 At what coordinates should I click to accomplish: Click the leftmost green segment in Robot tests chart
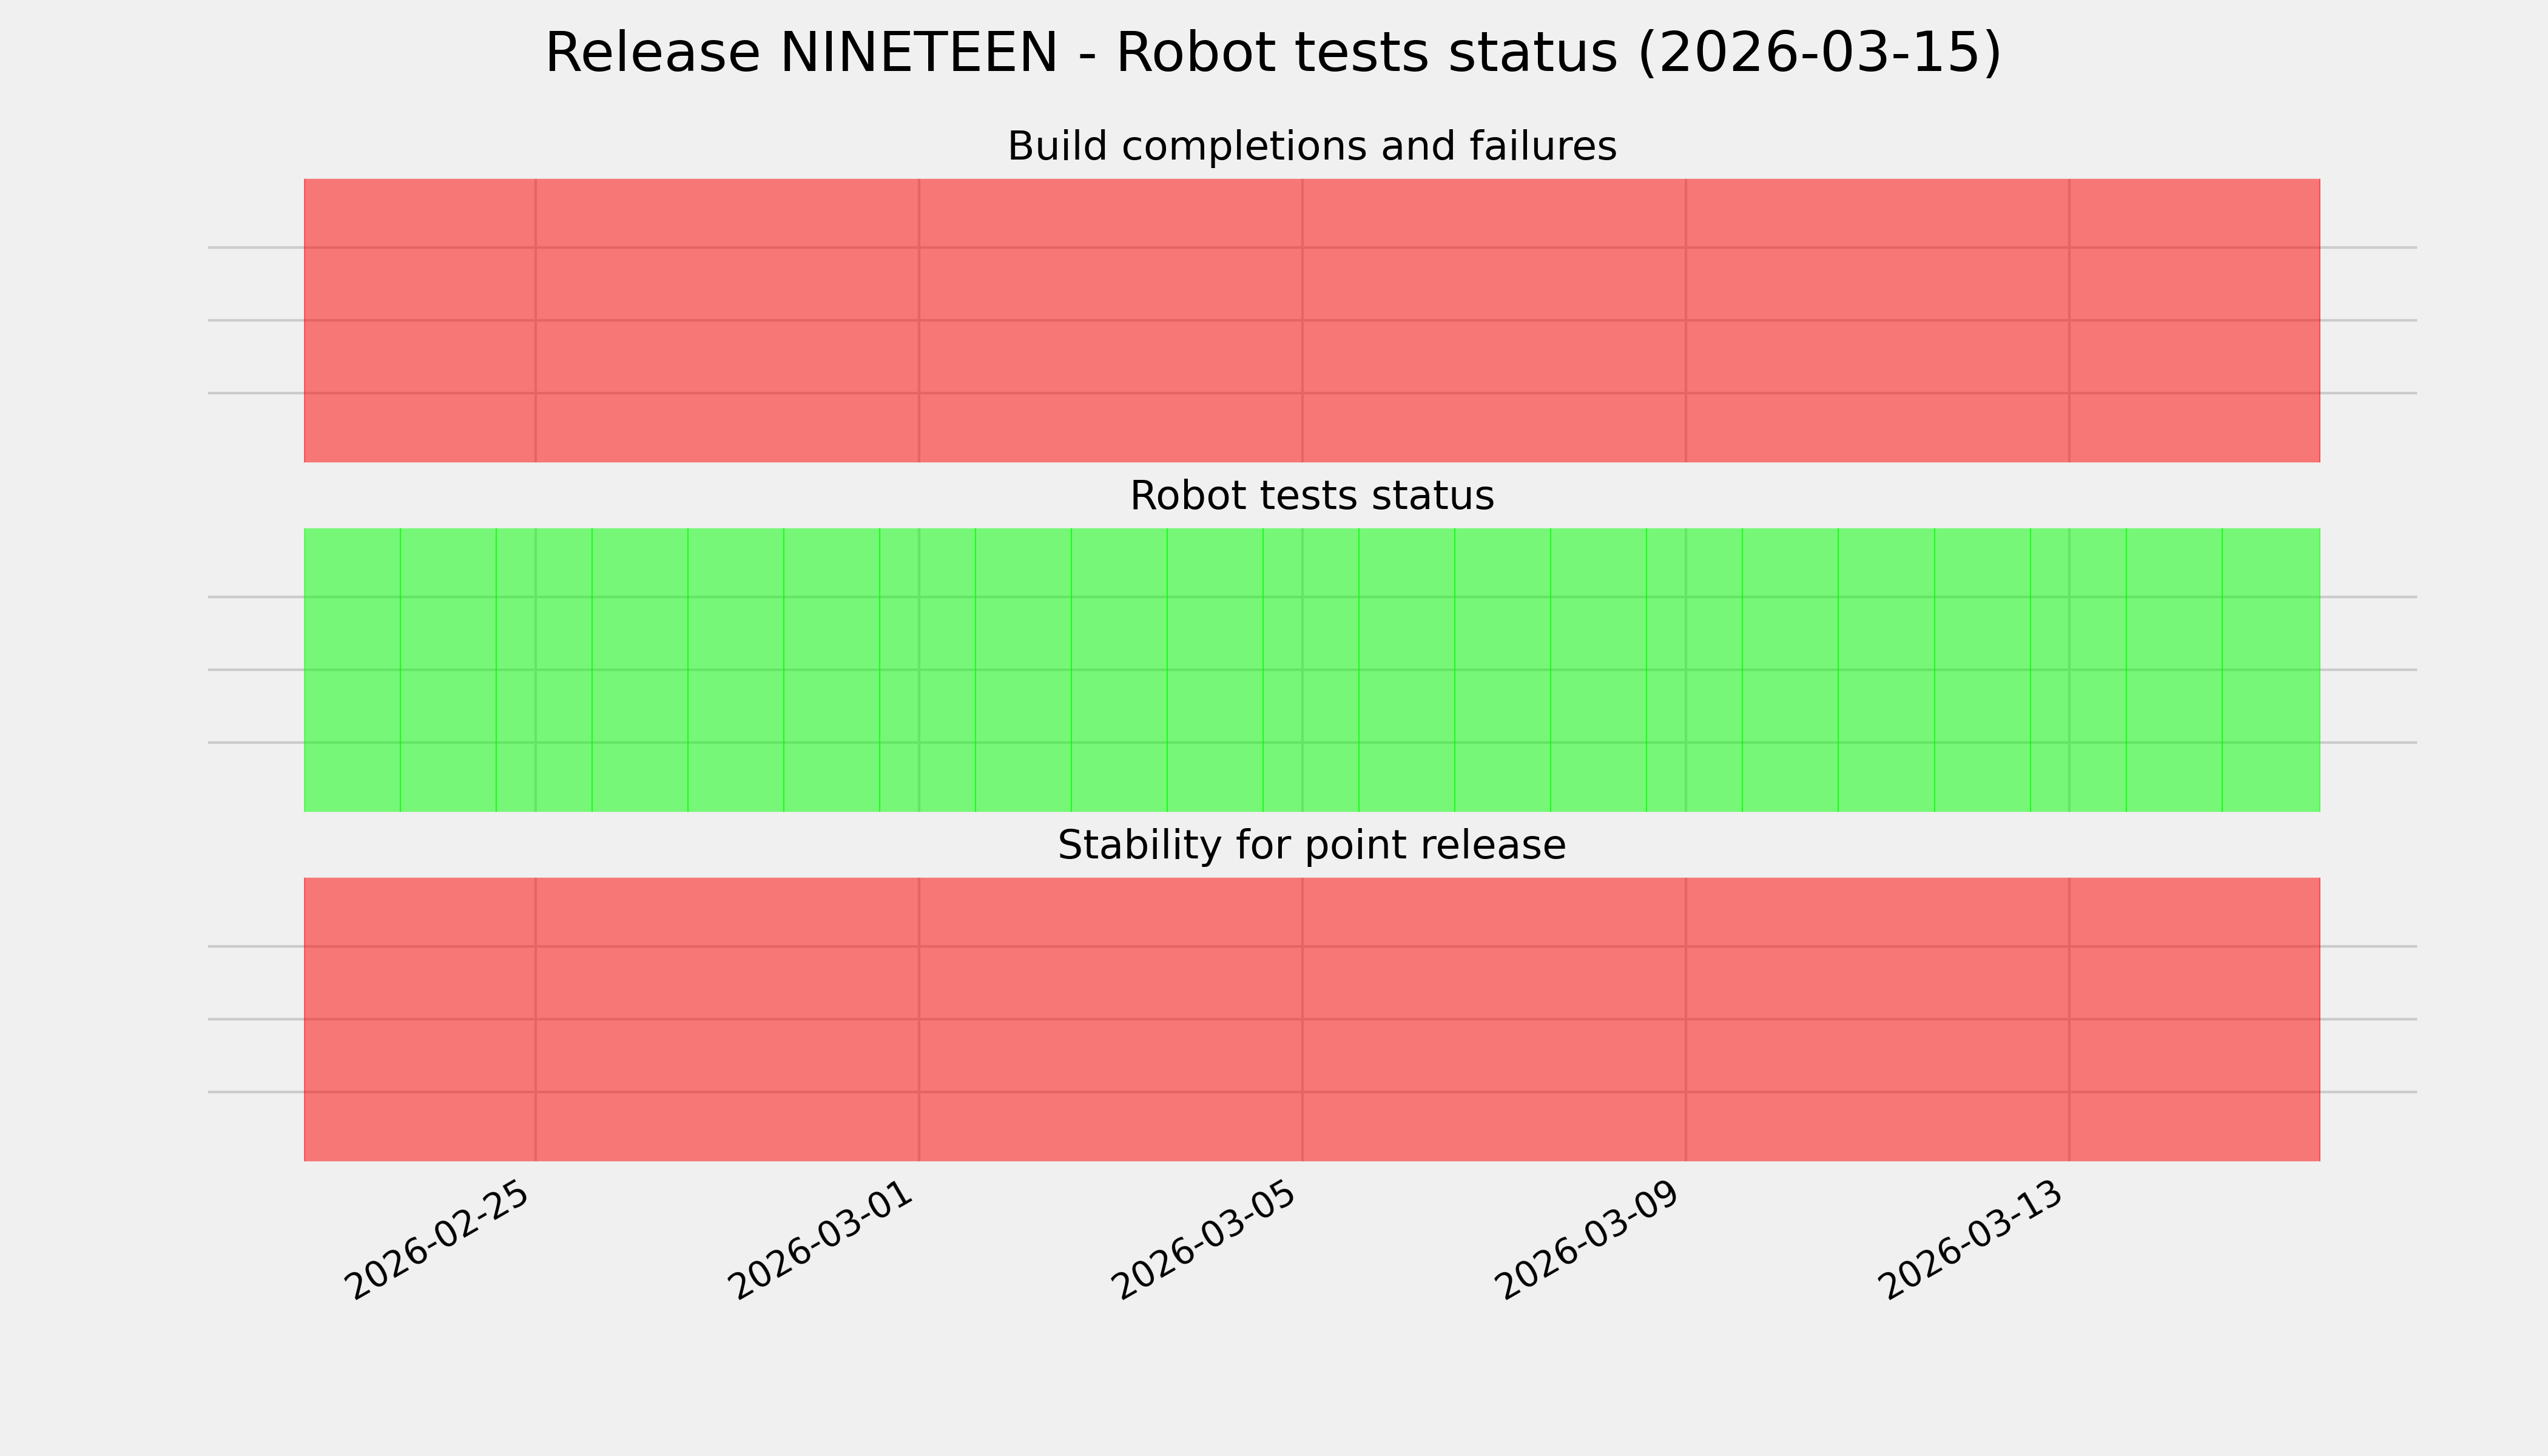tap(352, 670)
